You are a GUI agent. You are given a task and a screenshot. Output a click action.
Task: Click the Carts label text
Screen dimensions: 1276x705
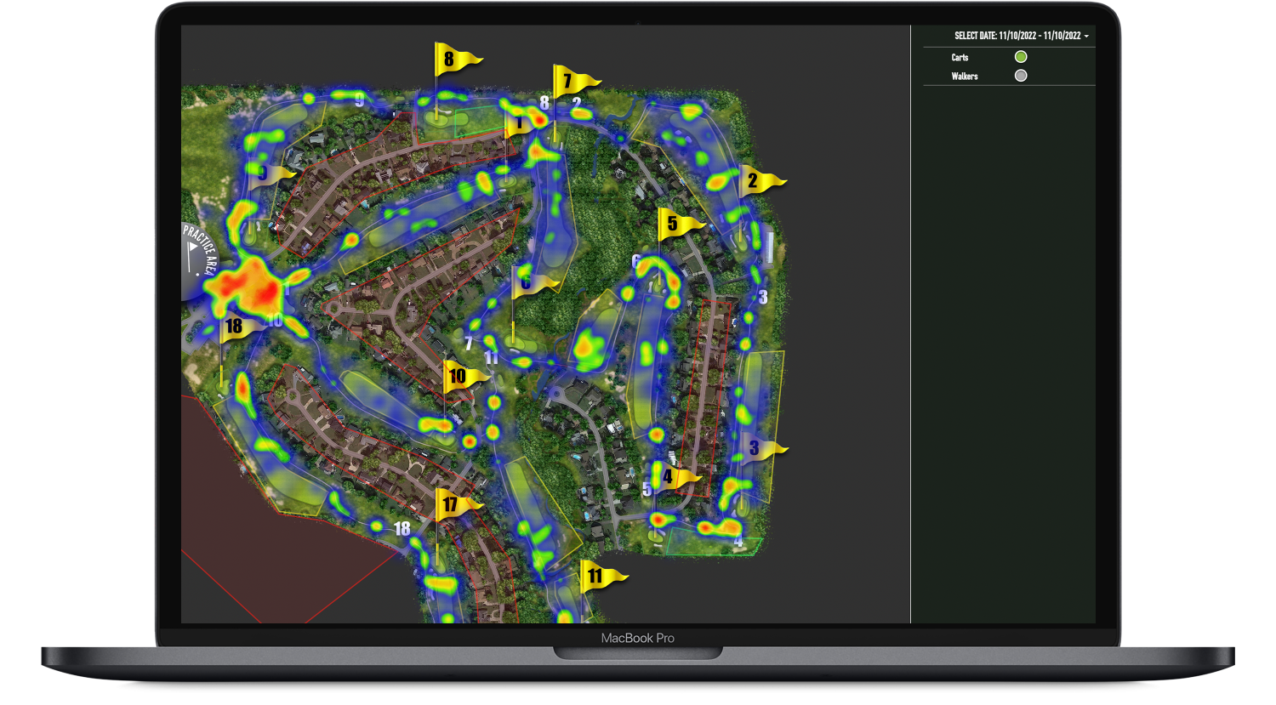(960, 57)
